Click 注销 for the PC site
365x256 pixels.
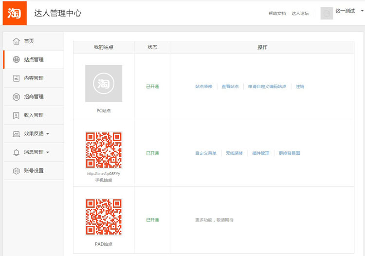300,87
